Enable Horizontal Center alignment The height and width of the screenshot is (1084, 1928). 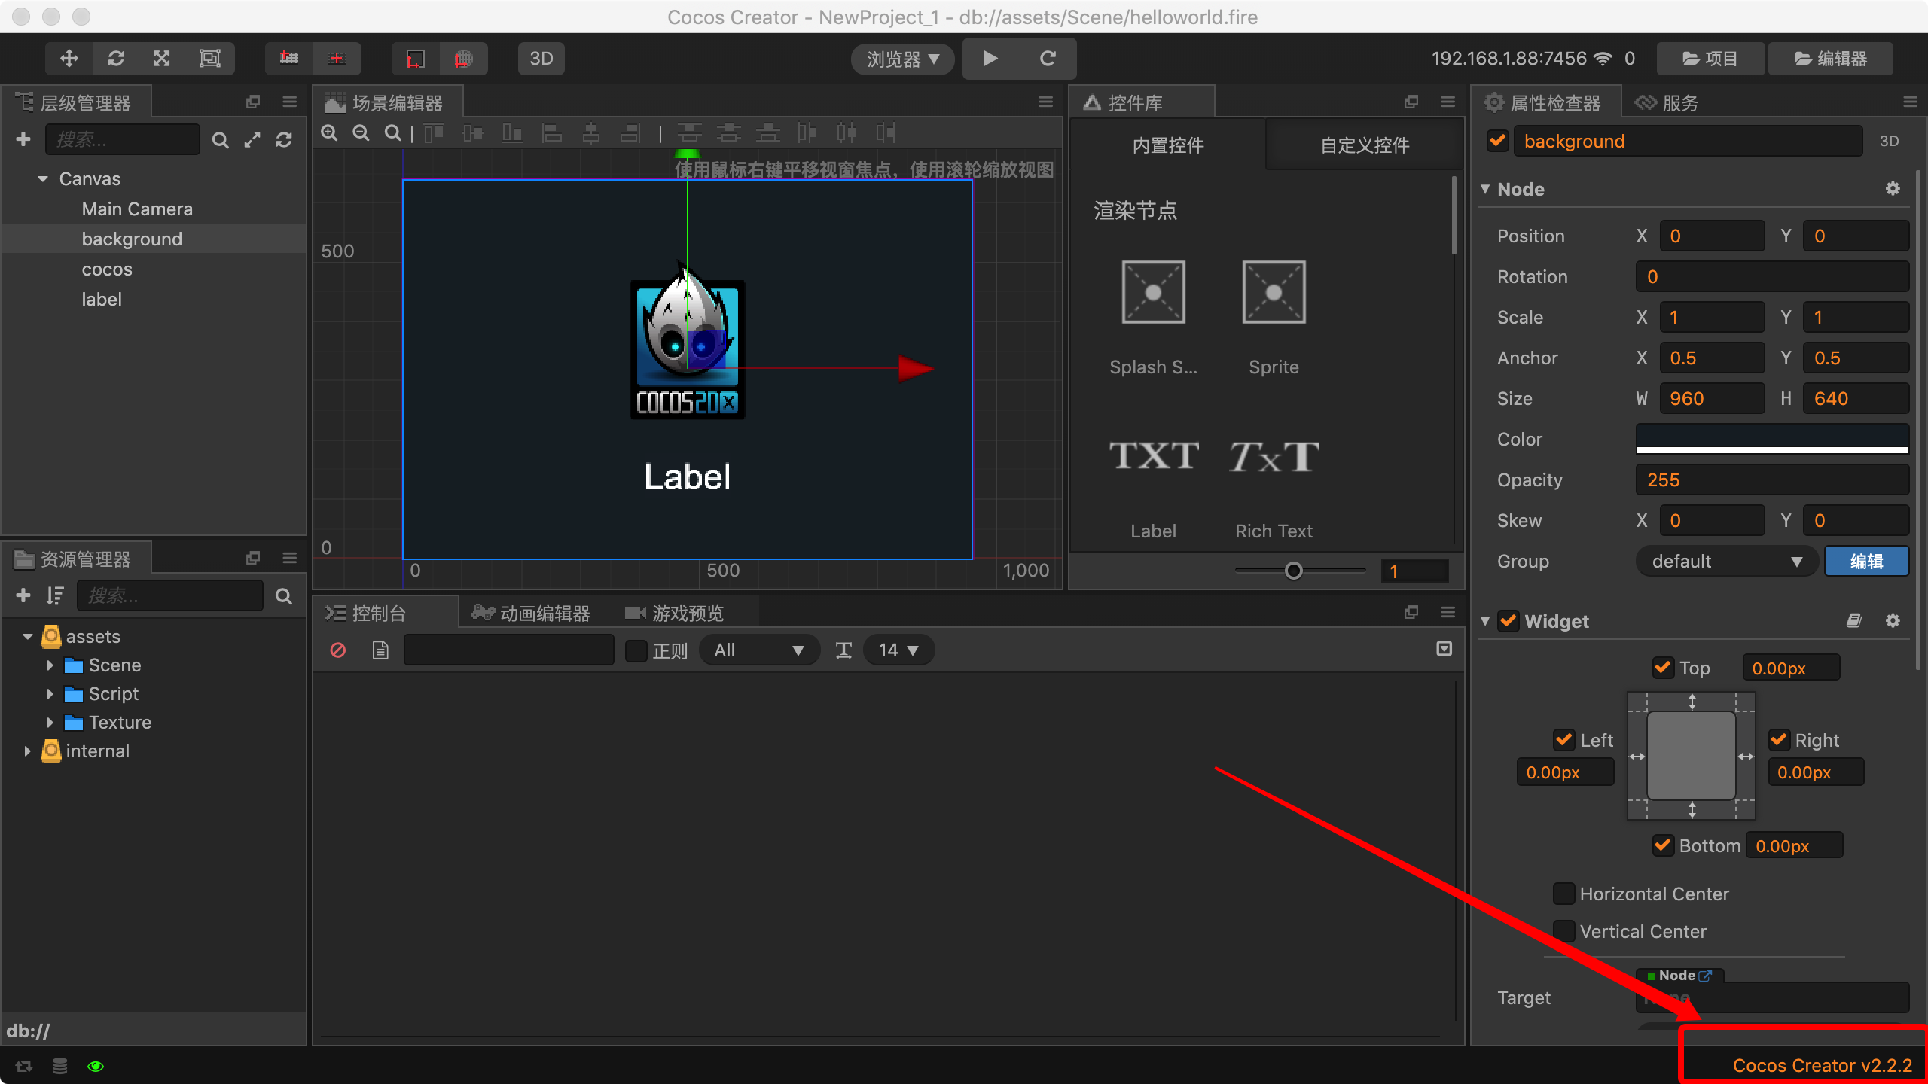1564,894
